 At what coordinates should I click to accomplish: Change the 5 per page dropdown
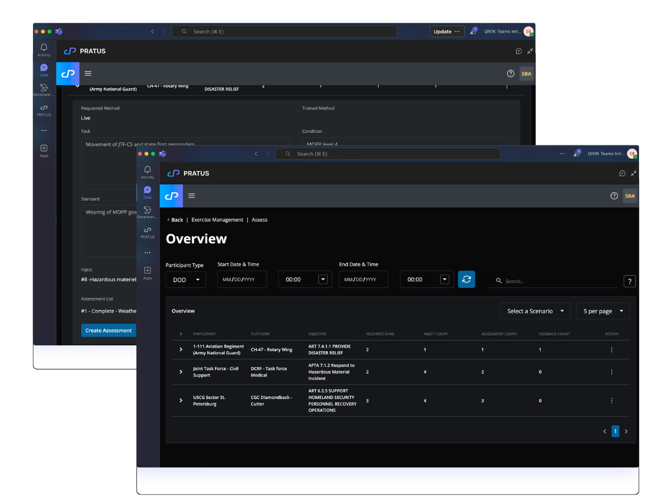click(603, 311)
